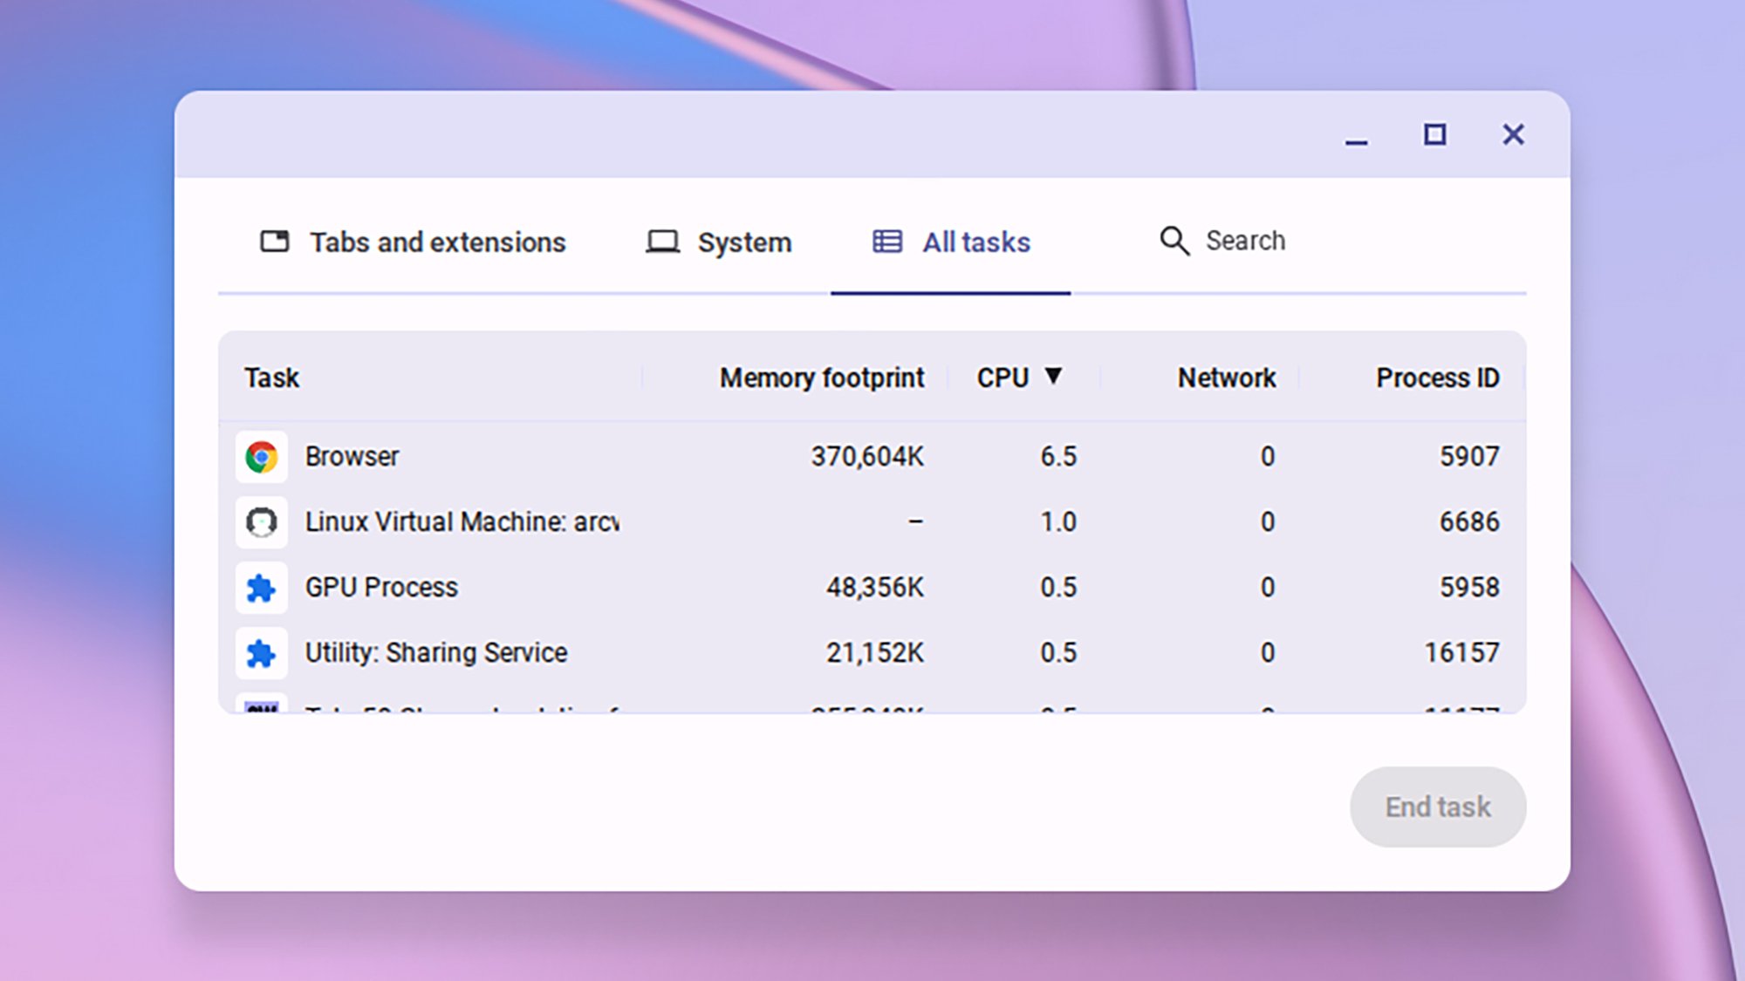Maximize the Task Manager window
Image resolution: width=1745 pixels, height=981 pixels.
pyautogui.click(x=1434, y=134)
